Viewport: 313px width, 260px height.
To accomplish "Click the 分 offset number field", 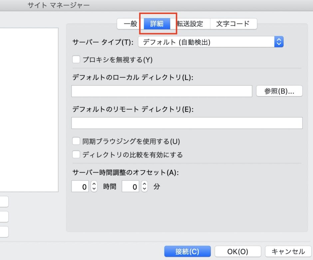I will coord(131,187).
